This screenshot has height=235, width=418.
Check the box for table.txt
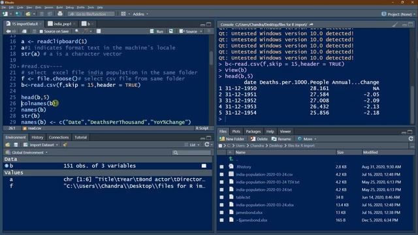point(221,197)
